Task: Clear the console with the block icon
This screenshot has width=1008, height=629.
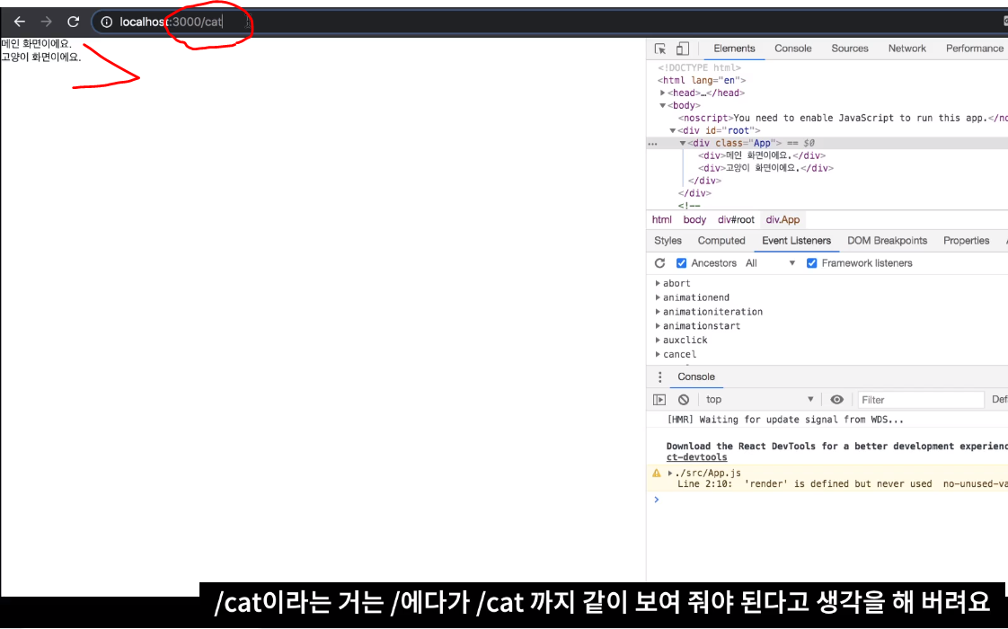Action: [684, 399]
